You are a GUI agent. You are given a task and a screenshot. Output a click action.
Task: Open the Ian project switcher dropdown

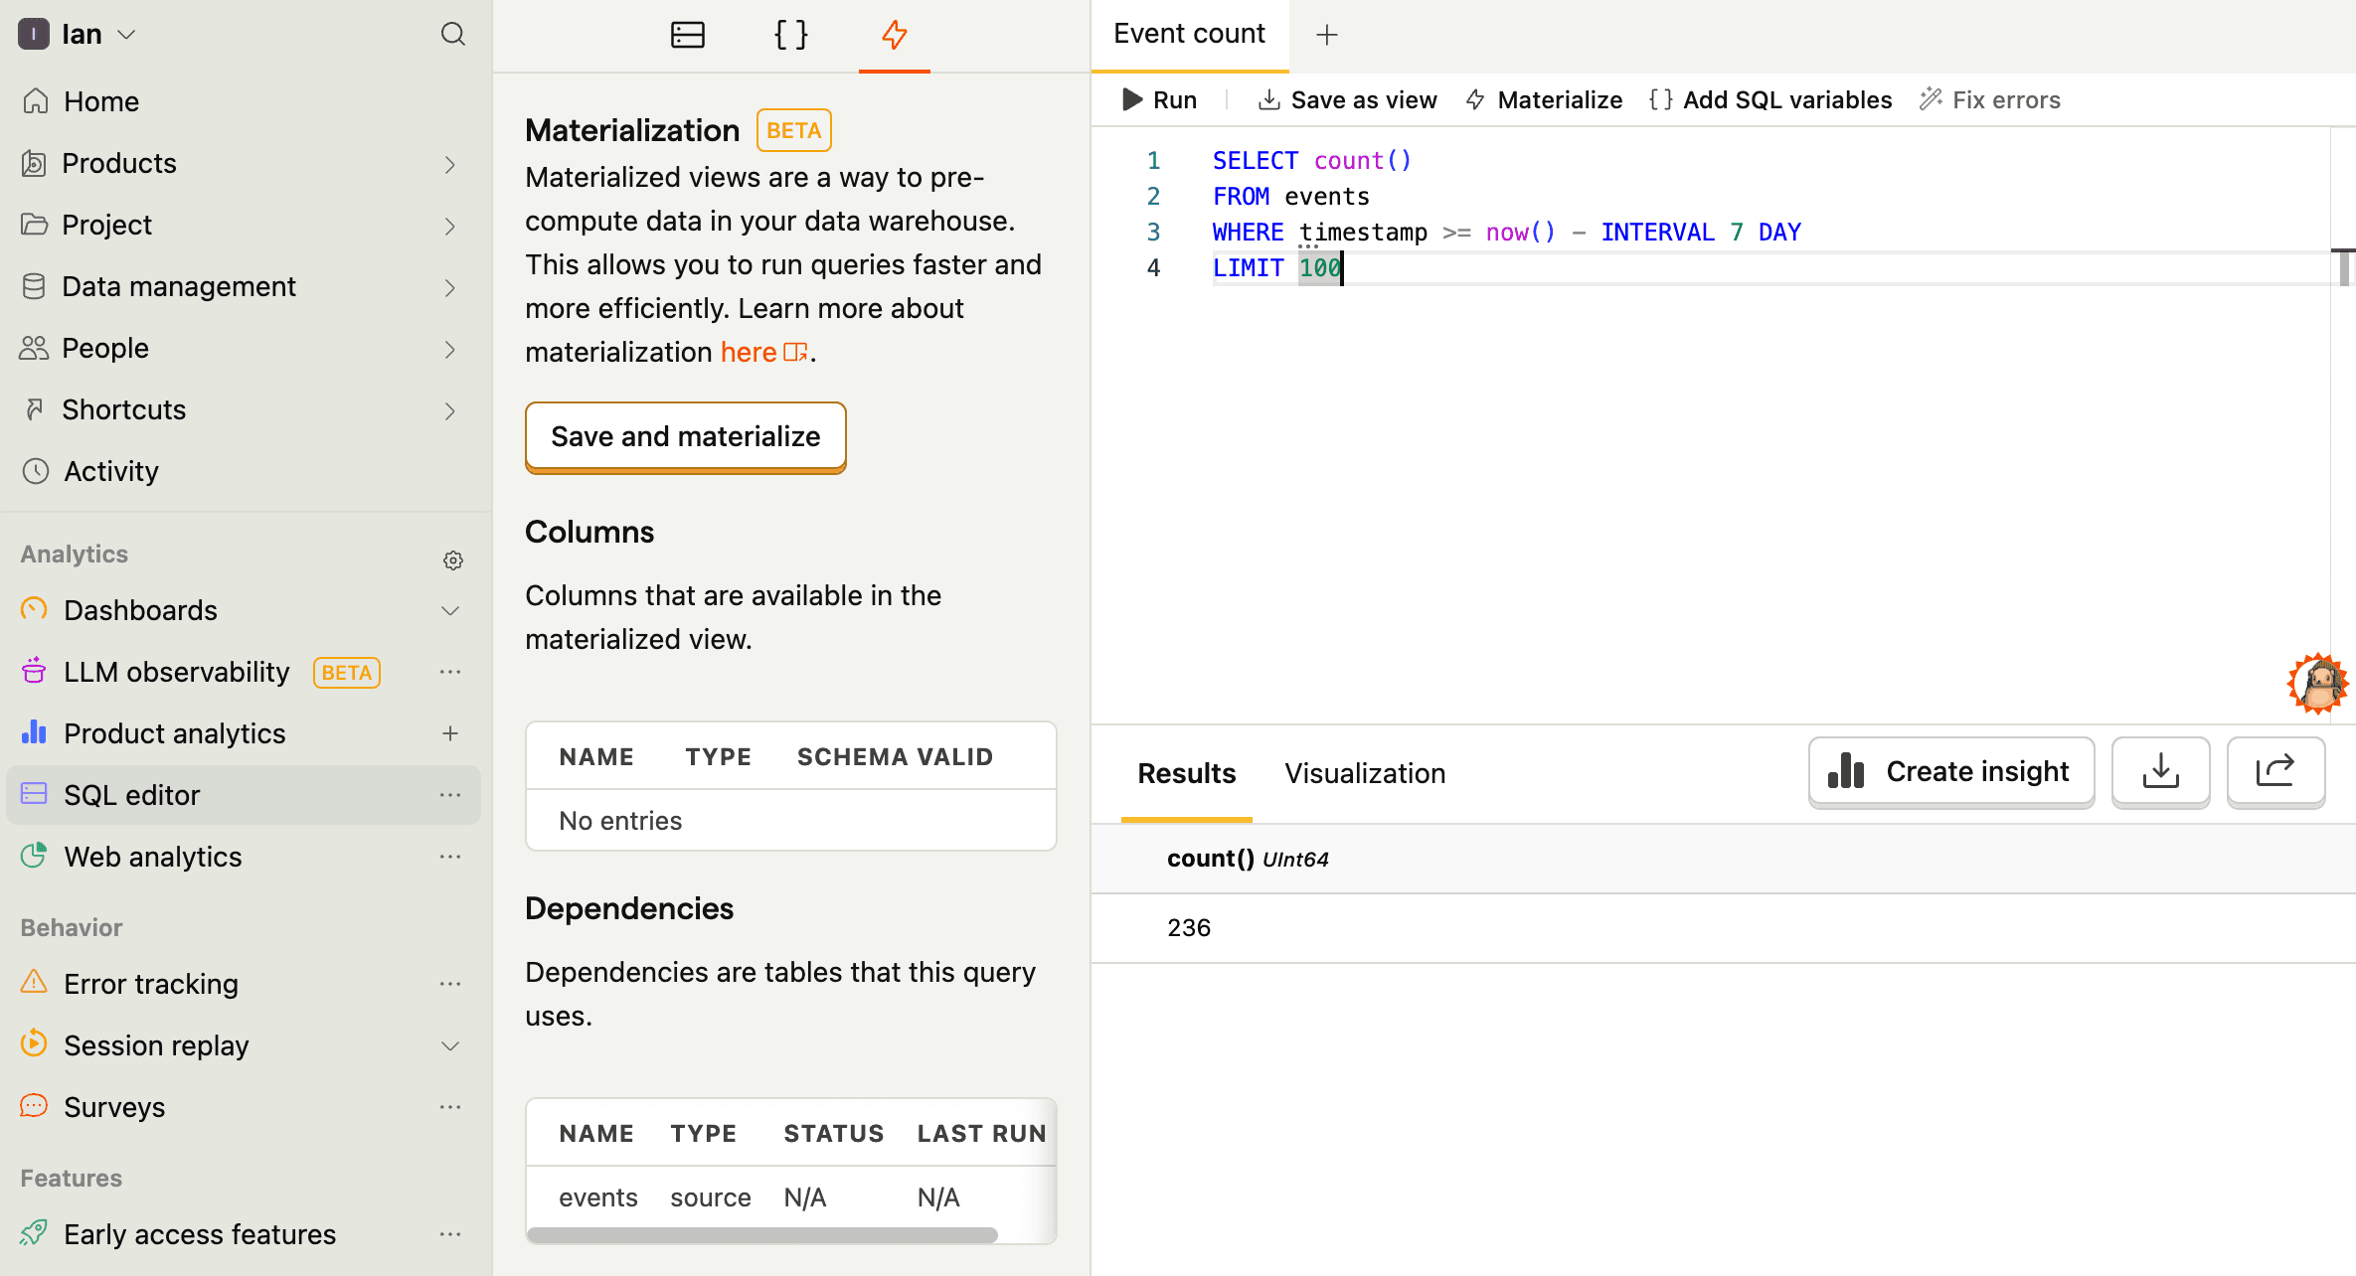pos(78,35)
